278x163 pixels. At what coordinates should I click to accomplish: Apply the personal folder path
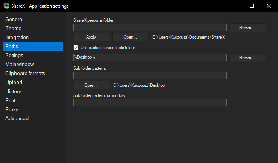point(91,37)
